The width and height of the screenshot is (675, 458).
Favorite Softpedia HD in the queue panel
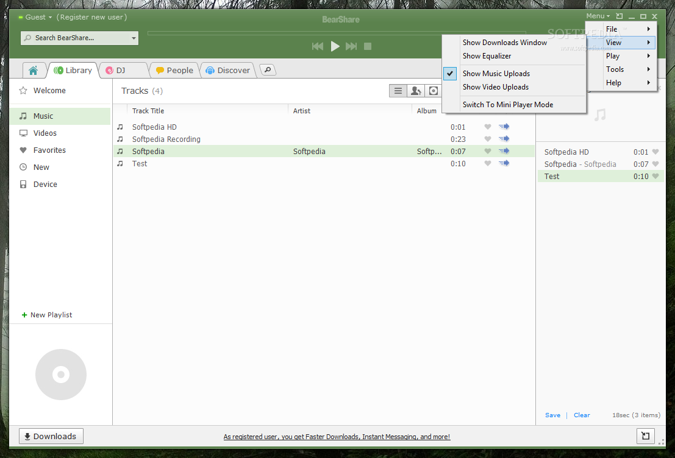655,152
